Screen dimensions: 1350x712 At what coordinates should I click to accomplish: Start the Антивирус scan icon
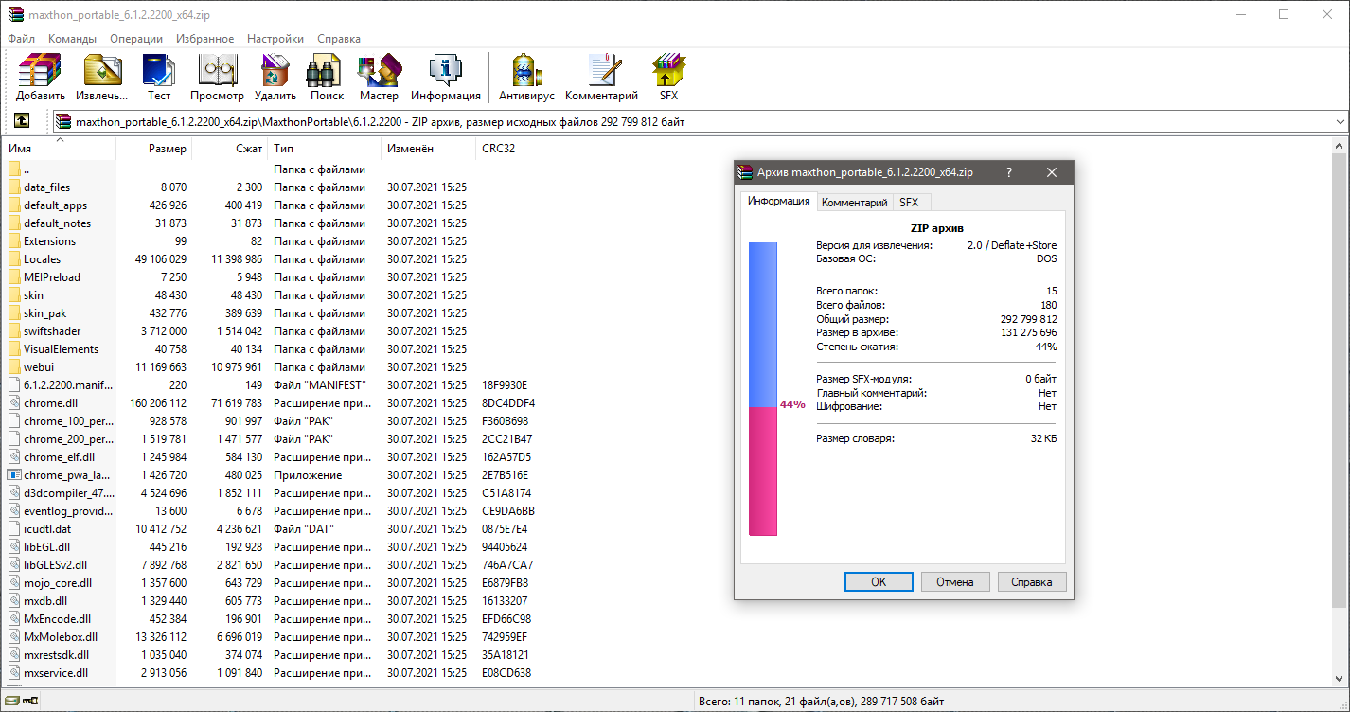click(x=527, y=78)
